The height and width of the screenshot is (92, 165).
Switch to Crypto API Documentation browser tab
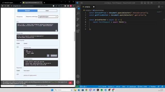pos(32,3)
